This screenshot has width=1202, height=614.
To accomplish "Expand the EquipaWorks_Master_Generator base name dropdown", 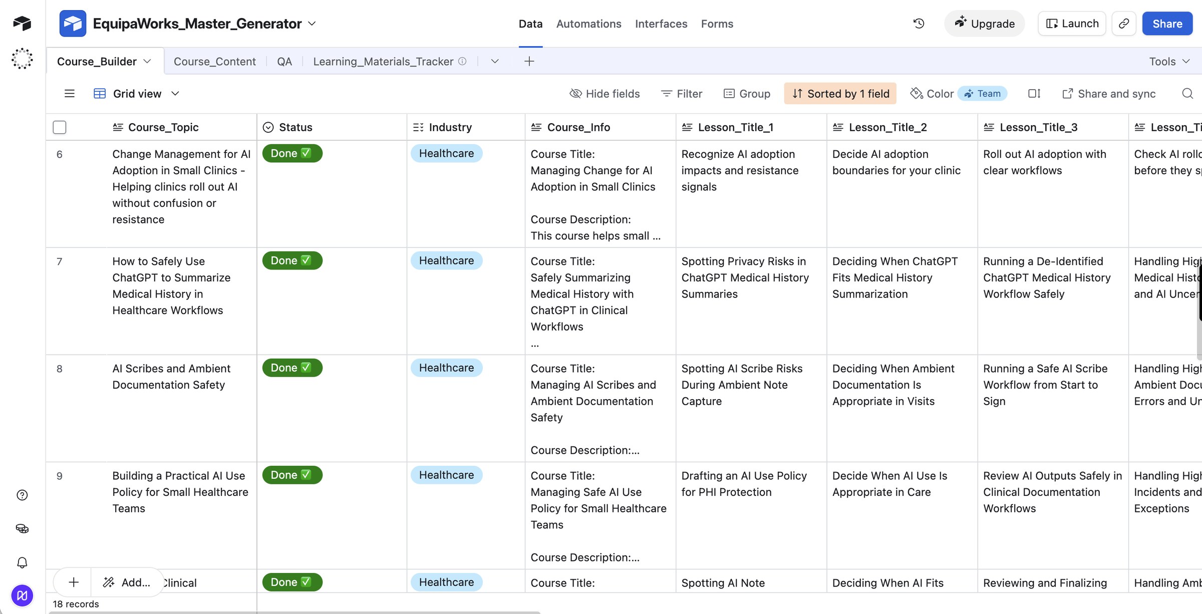I will (x=312, y=24).
